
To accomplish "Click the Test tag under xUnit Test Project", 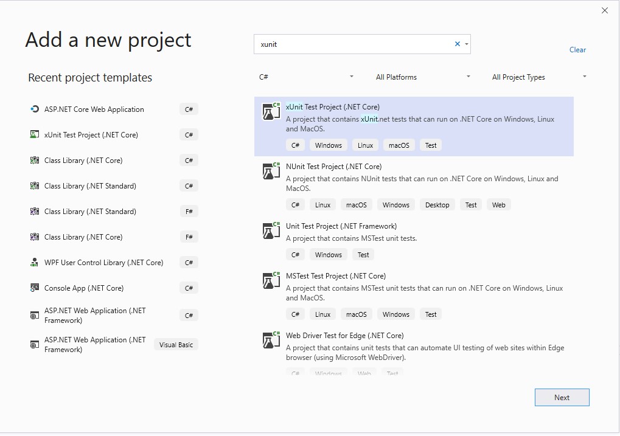I will coord(431,145).
